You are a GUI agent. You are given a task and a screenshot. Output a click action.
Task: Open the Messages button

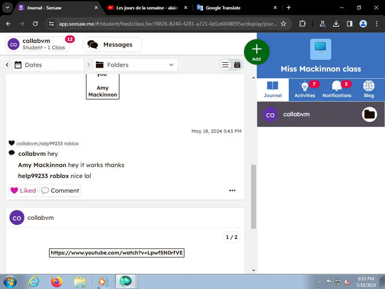coord(112,44)
